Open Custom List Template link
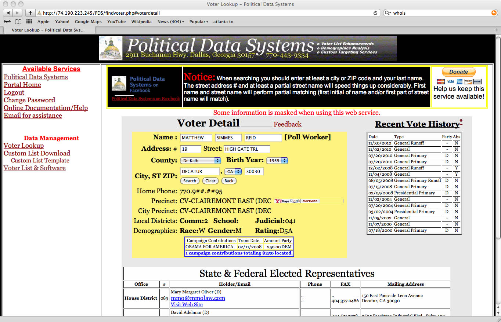 40,161
